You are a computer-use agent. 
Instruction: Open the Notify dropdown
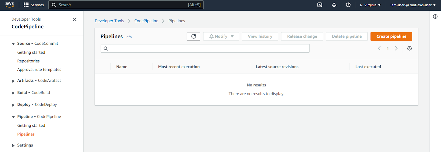(x=221, y=36)
